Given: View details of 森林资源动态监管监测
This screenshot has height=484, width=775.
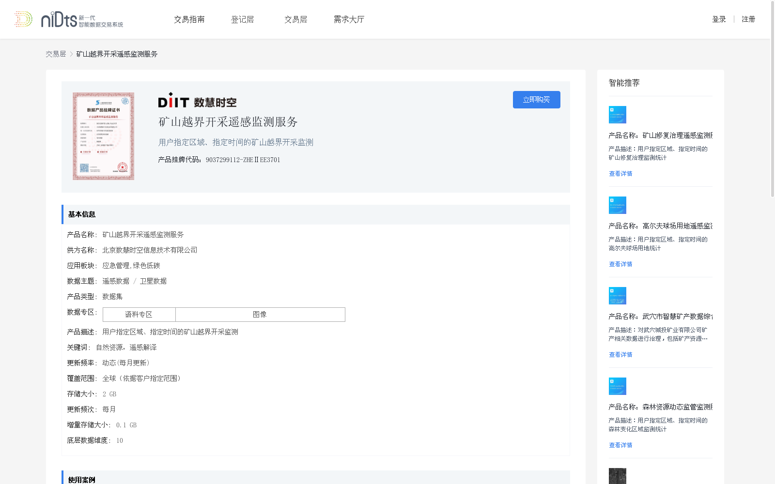Looking at the screenshot, I should pyautogui.click(x=620, y=445).
